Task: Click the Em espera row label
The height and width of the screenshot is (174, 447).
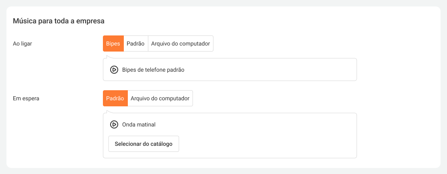Action: point(26,98)
